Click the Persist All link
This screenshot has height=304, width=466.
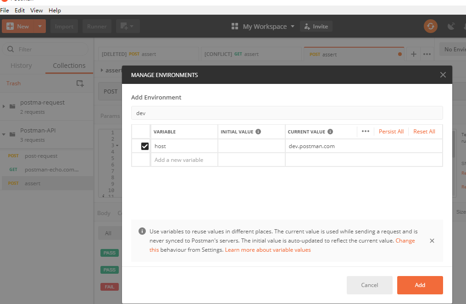pyautogui.click(x=391, y=132)
